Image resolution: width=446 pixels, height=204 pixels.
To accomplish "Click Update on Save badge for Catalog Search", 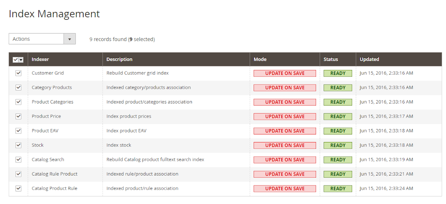I will click(x=285, y=160).
